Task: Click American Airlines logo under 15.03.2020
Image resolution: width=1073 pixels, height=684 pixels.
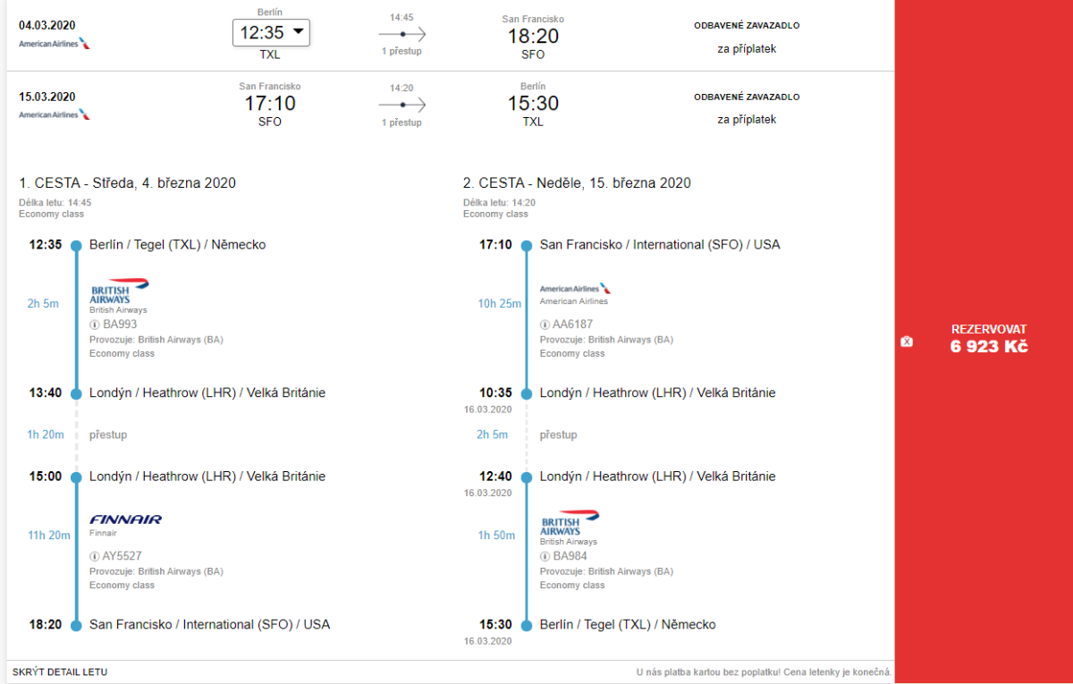Action: [55, 114]
